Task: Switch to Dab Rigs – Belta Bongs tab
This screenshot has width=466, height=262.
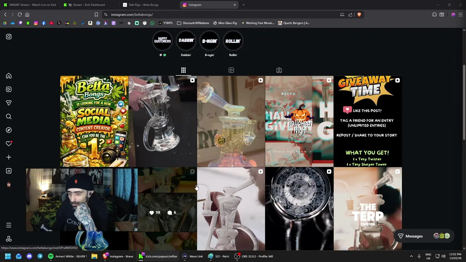Action: pos(149,5)
